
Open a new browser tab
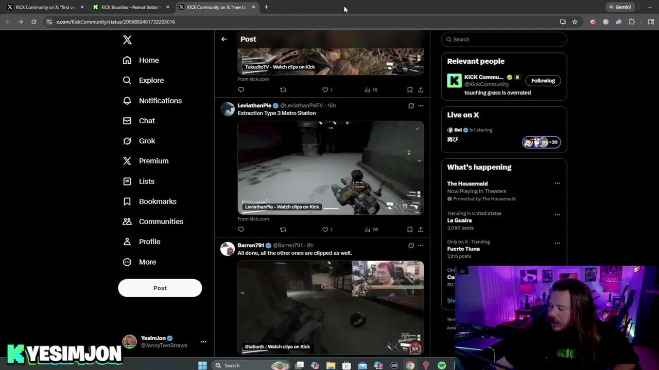tap(266, 7)
